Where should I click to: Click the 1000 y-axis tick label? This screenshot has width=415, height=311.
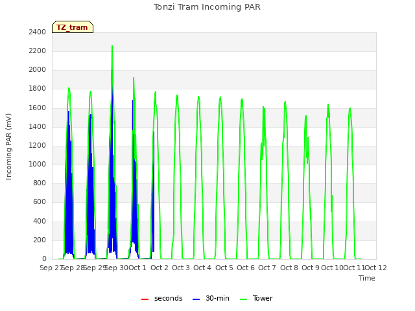(38, 164)
